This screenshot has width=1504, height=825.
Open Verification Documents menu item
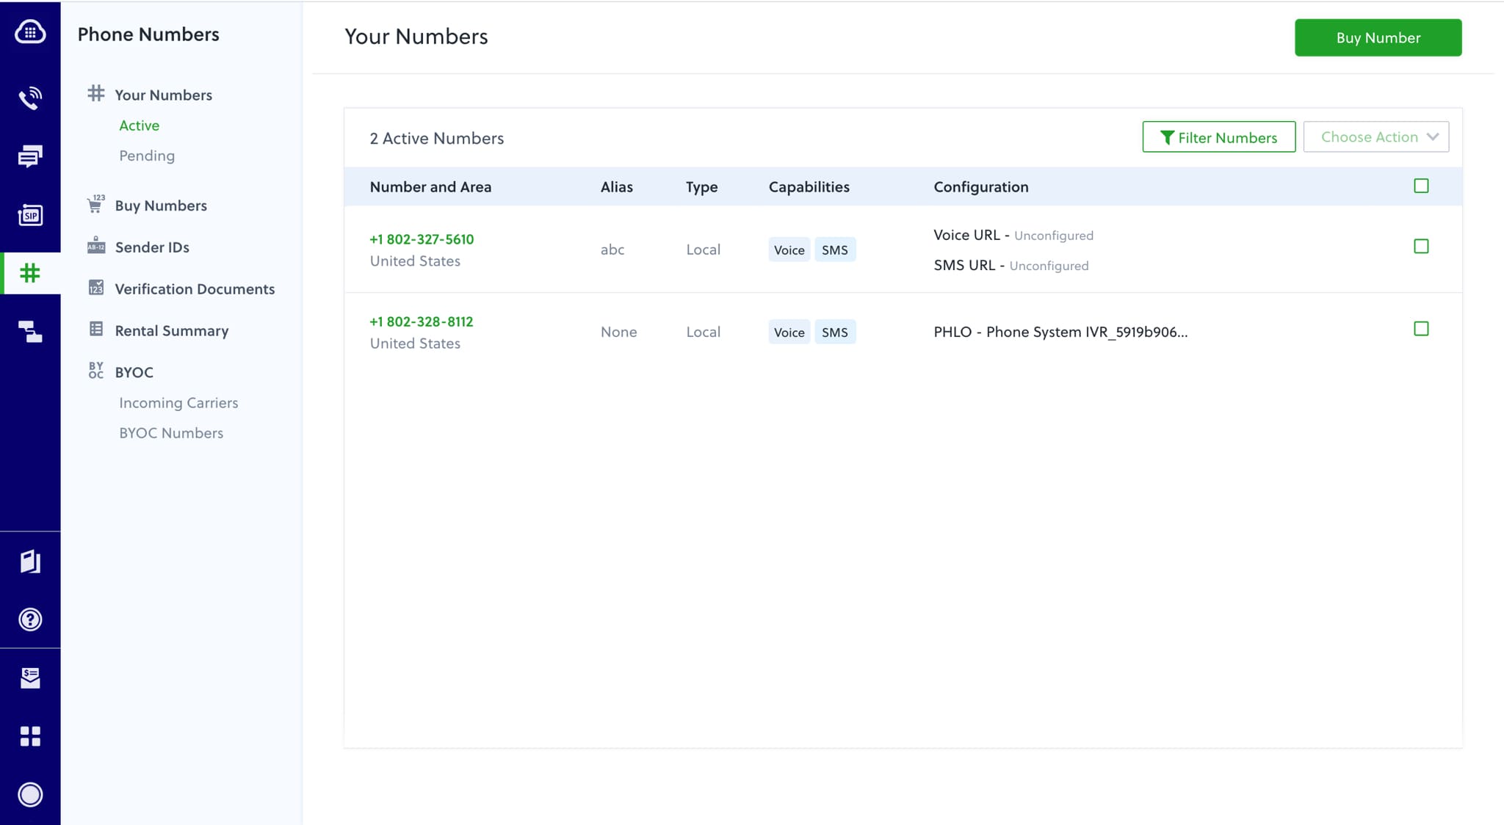[195, 289]
